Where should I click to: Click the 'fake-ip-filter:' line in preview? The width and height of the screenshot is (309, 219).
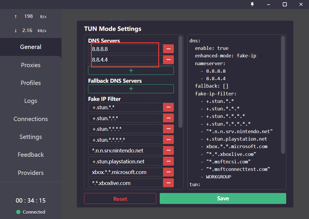[x=216, y=94]
